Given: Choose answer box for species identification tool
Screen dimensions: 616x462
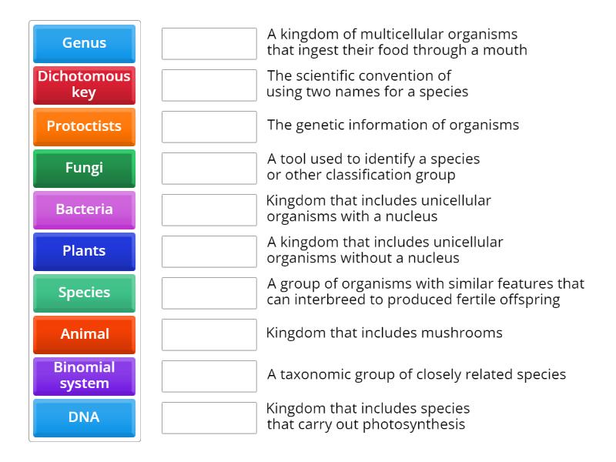Looking at the screenshot, I should pyautogui.click(x=209, y=169).
